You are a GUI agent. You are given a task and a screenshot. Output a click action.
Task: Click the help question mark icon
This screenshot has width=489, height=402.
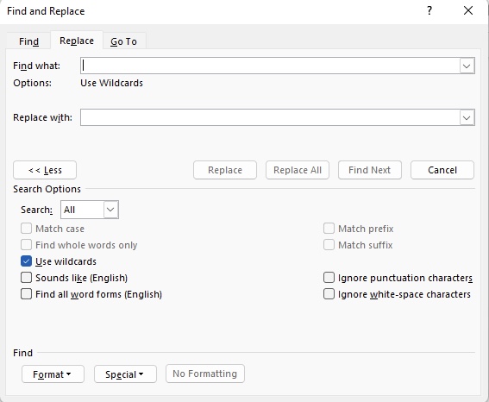429,11
